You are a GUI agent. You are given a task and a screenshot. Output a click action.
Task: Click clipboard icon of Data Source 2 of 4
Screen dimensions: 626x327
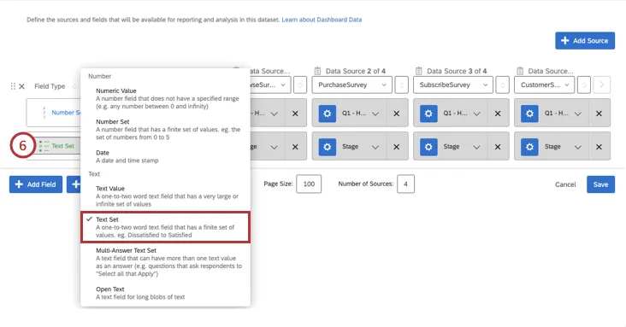317,71
